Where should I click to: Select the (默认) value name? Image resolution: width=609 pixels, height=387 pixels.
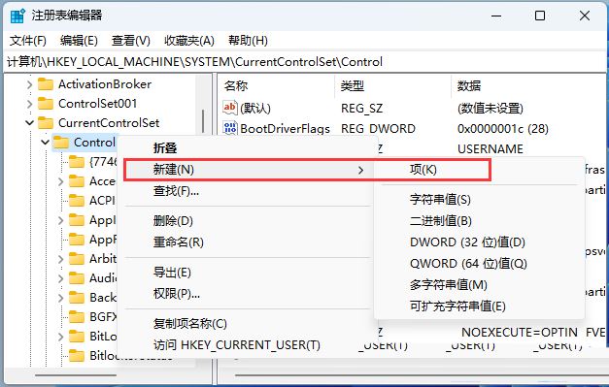click(255, 108)
